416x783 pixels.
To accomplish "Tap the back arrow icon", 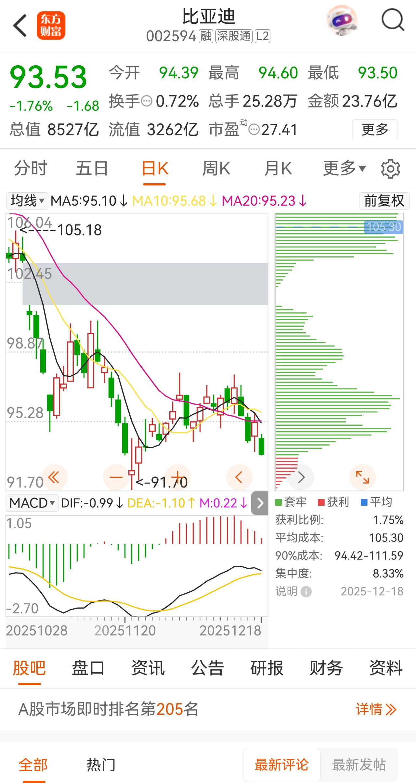I will [x=20, y=25].
